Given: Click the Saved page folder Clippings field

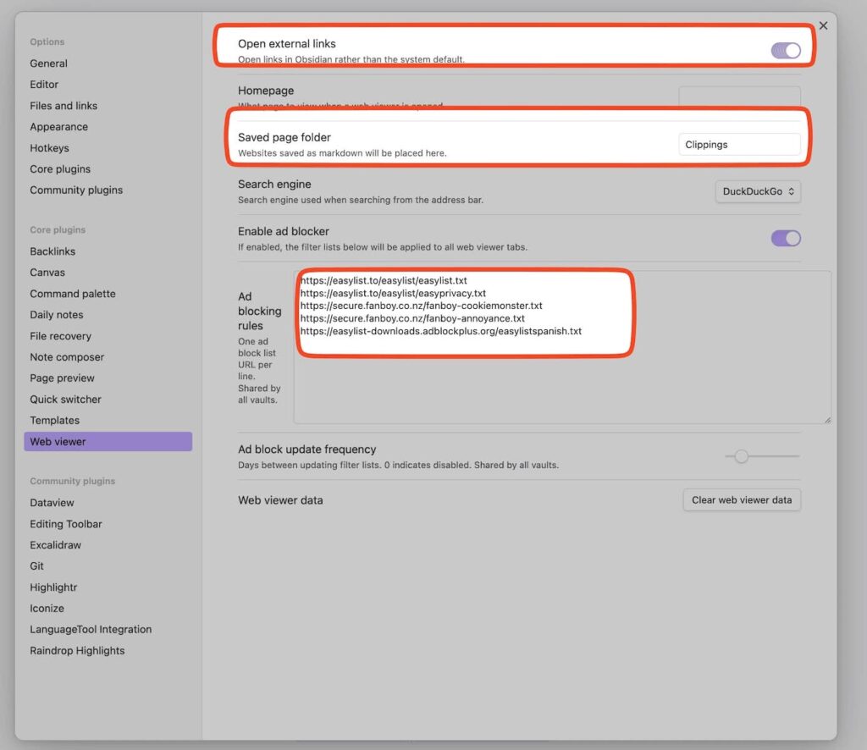Looking at the screenshot, I should [738, 144].
